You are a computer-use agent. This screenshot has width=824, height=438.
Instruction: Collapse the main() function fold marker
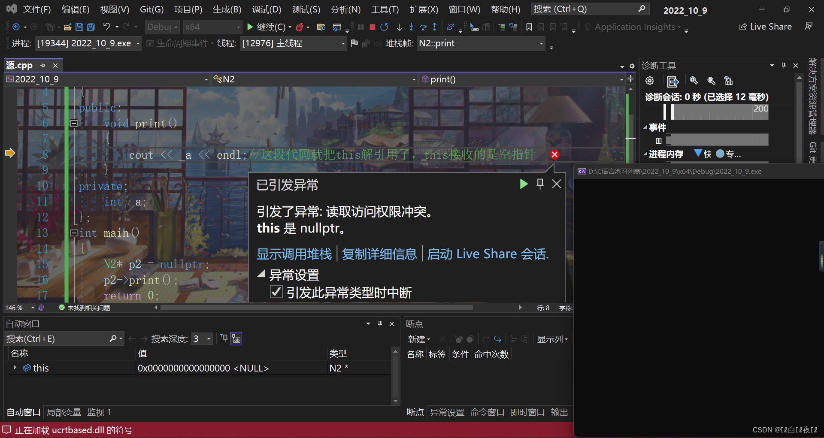click(74, 233)
